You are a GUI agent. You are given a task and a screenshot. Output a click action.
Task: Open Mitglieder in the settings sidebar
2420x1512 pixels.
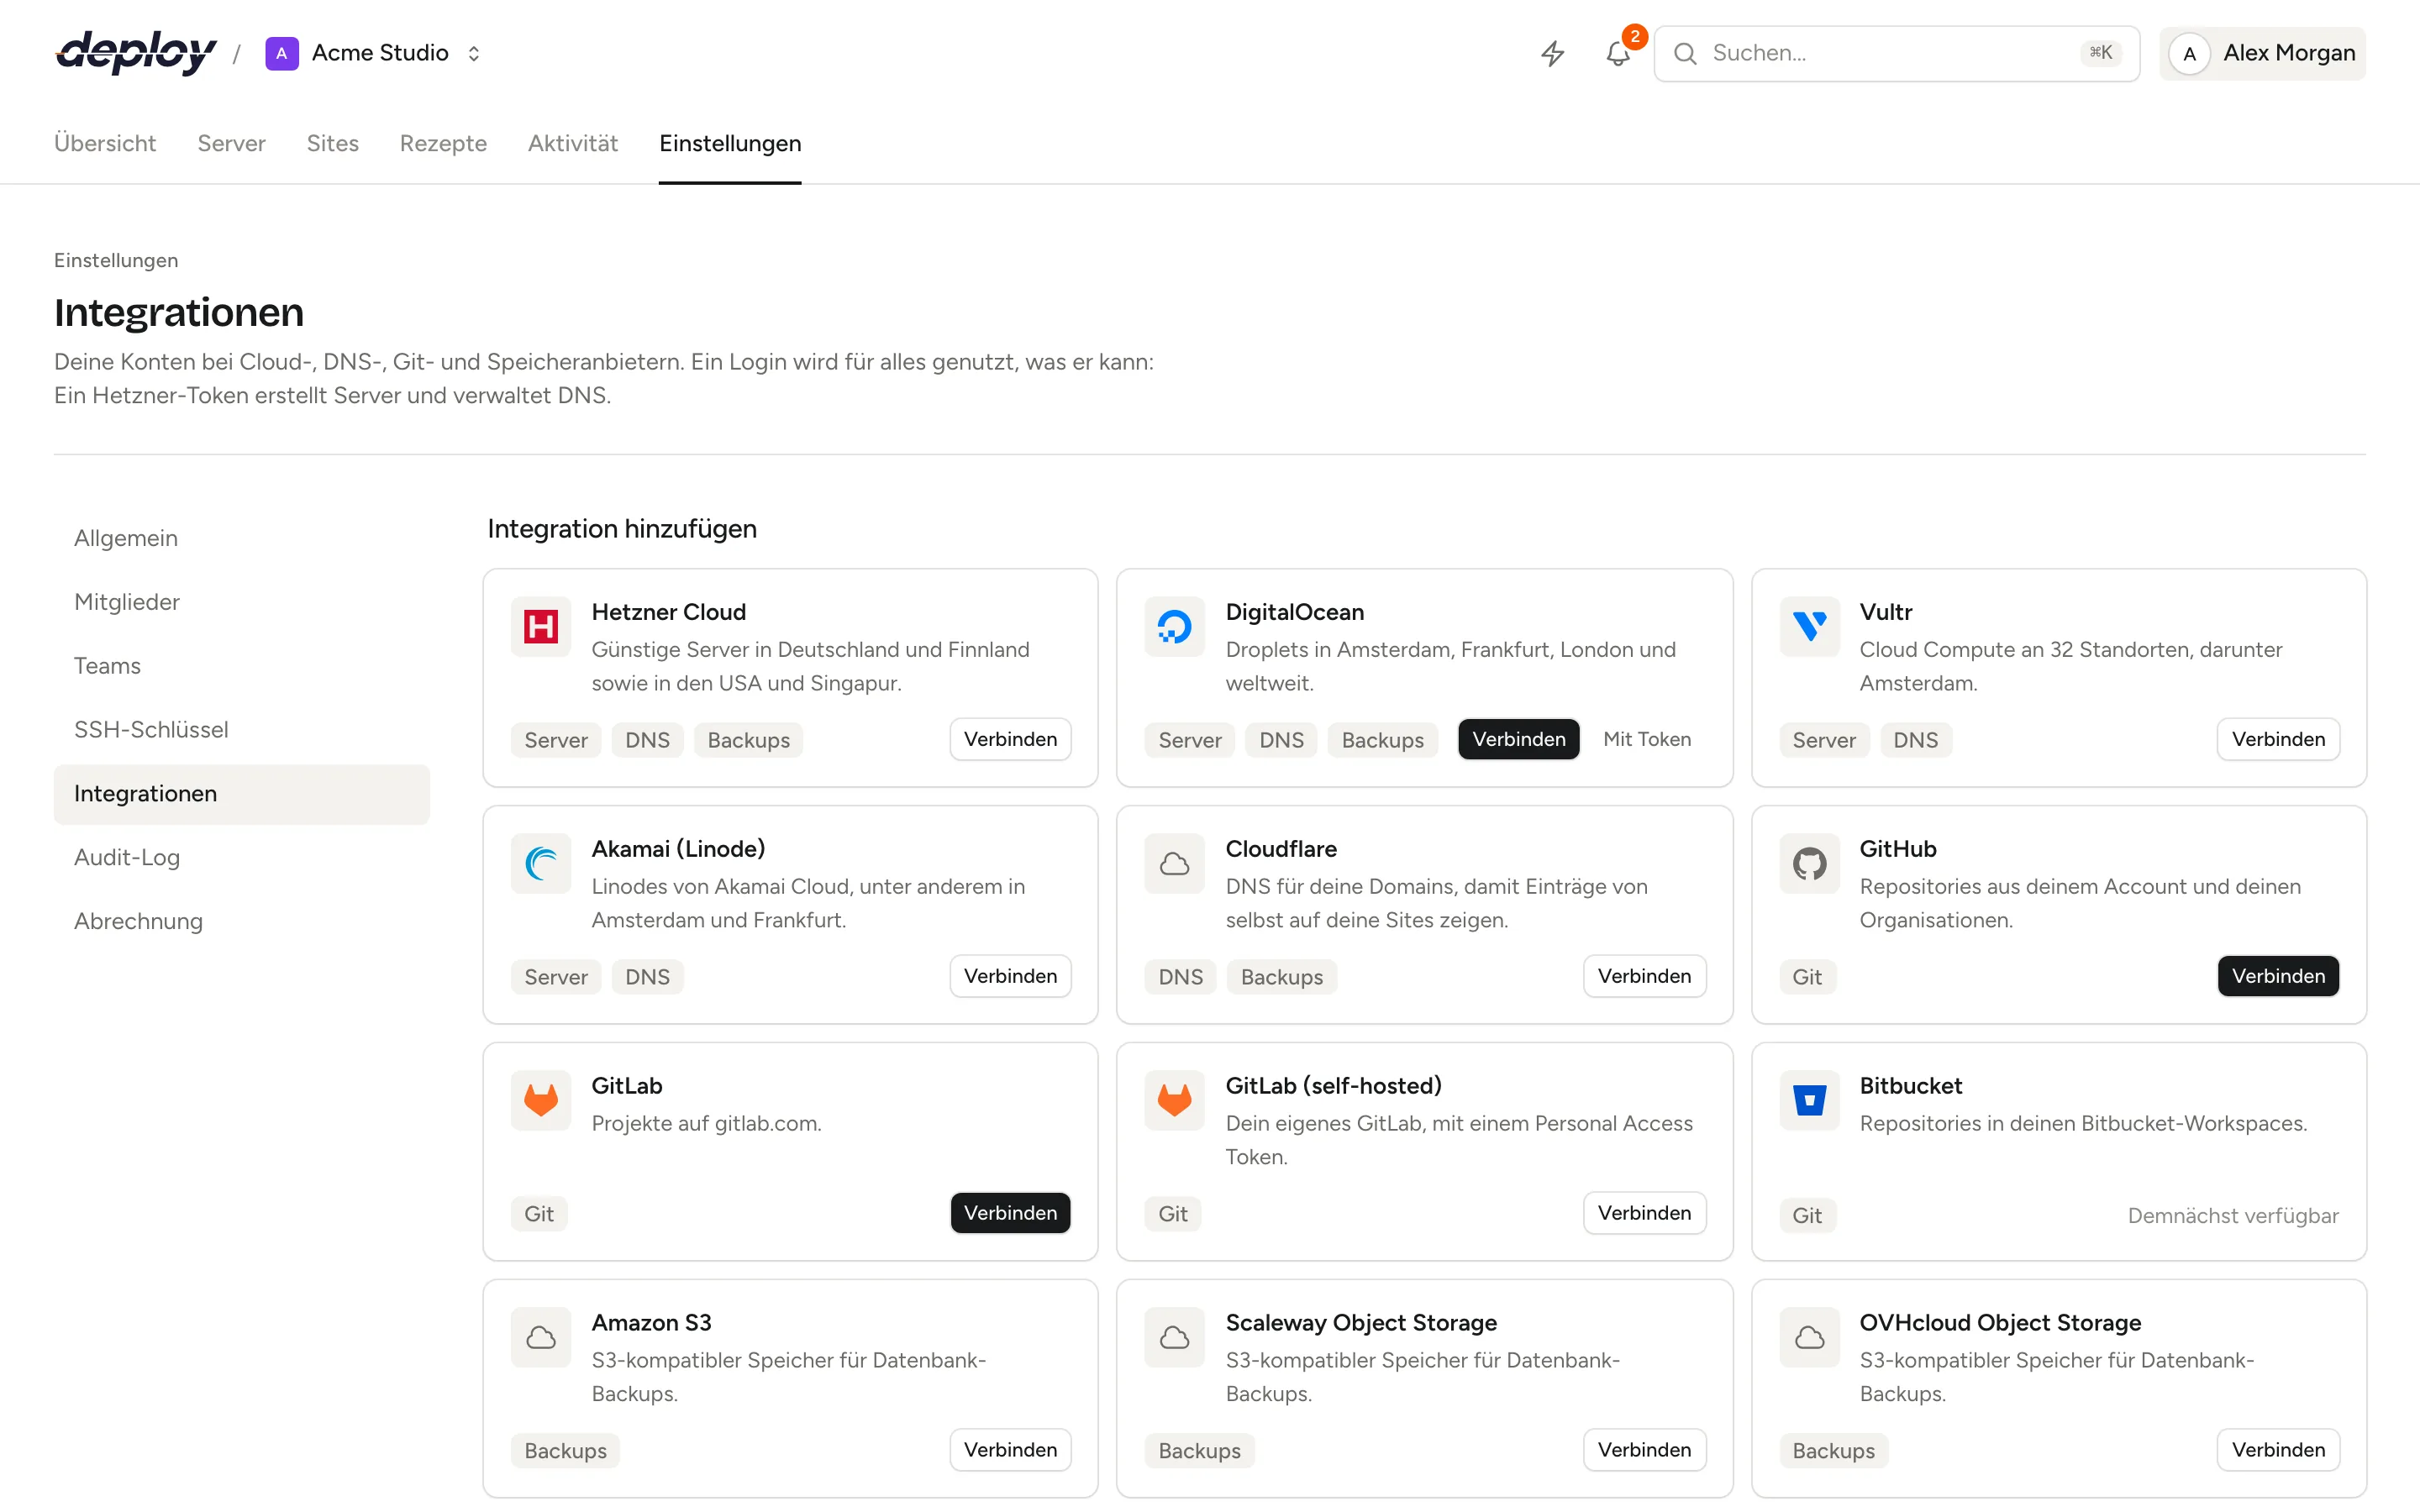tap(242, 602)
